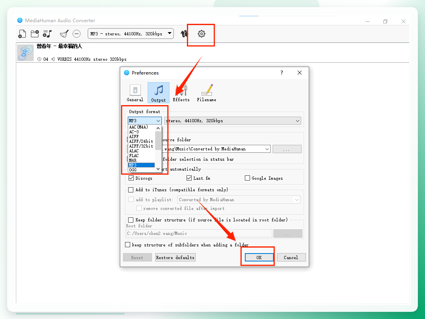This screenshot has width=425, height=319.
Task: Expand the stereo 44100Hz 320kbps quality dropdown
Action: (x=233, y=121)
